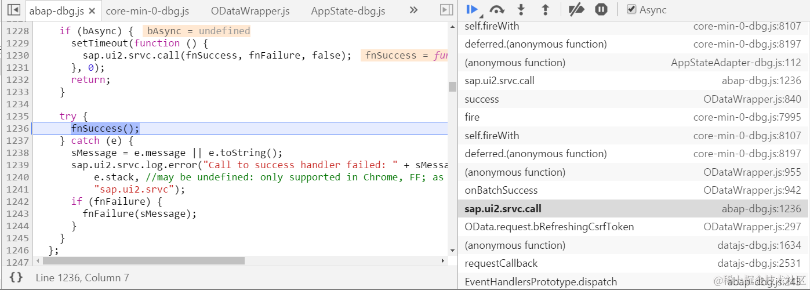The width and height of the screenshot is (810, 290).
Task: Toggle the debugger sidebar pane icon
Action: (446, 10)
